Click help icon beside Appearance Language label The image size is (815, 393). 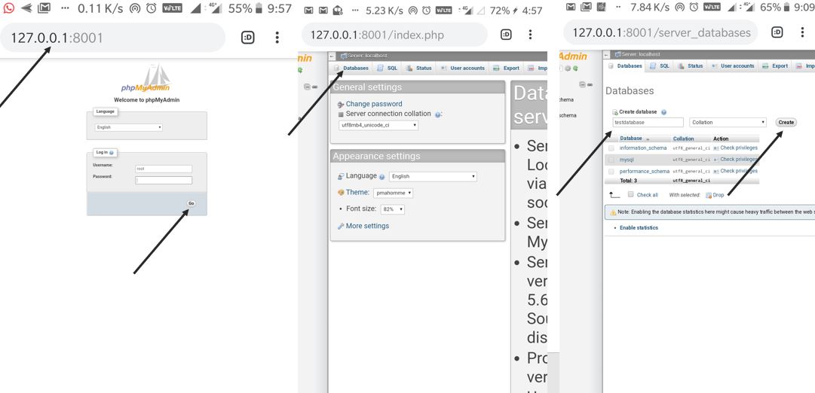click(382, 177)
